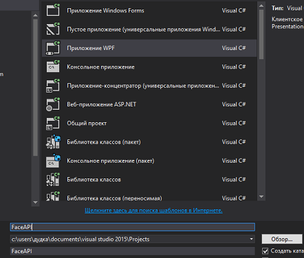Viewport: 304px width, 258px height.
Task: Select the 'Приложение-концентратор' template name
Action: coord(143,86)
